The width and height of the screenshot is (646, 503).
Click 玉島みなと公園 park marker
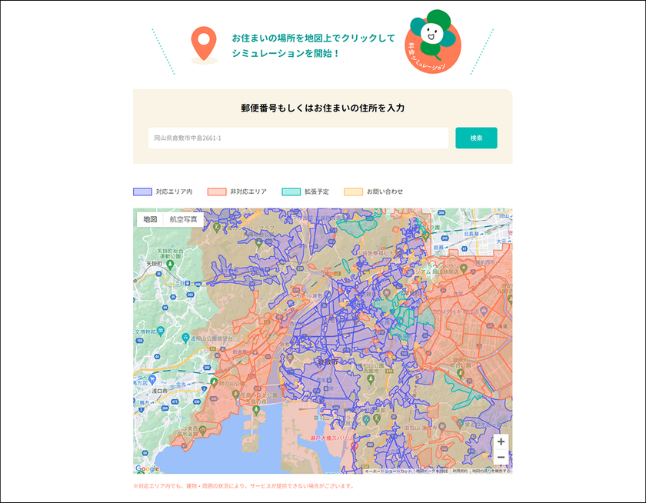coord(235,395)
